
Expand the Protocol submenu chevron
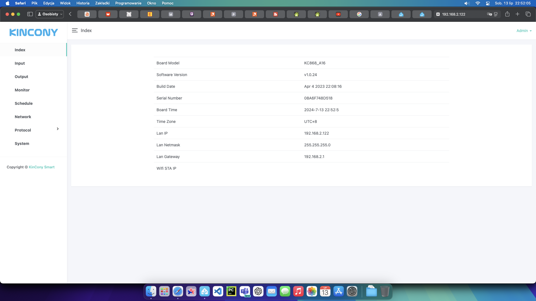58,129
